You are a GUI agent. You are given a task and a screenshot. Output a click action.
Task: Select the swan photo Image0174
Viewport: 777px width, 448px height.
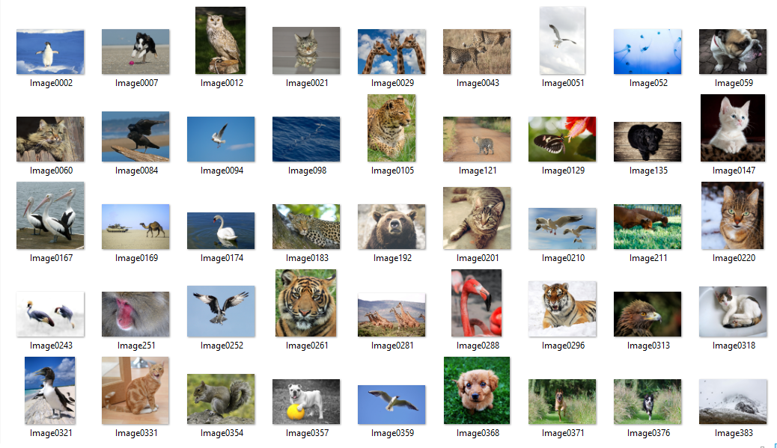click(221, 230)
